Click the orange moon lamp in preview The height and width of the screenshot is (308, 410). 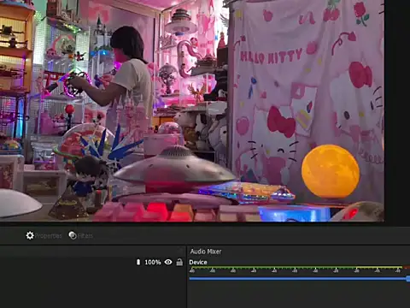tap(331, 172)
